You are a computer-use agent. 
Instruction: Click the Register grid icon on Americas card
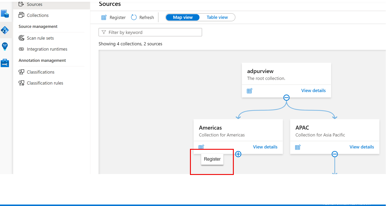coord(201,147)
